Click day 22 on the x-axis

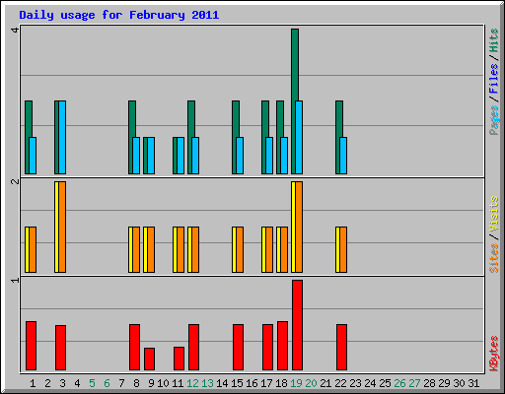coord(340,383)
